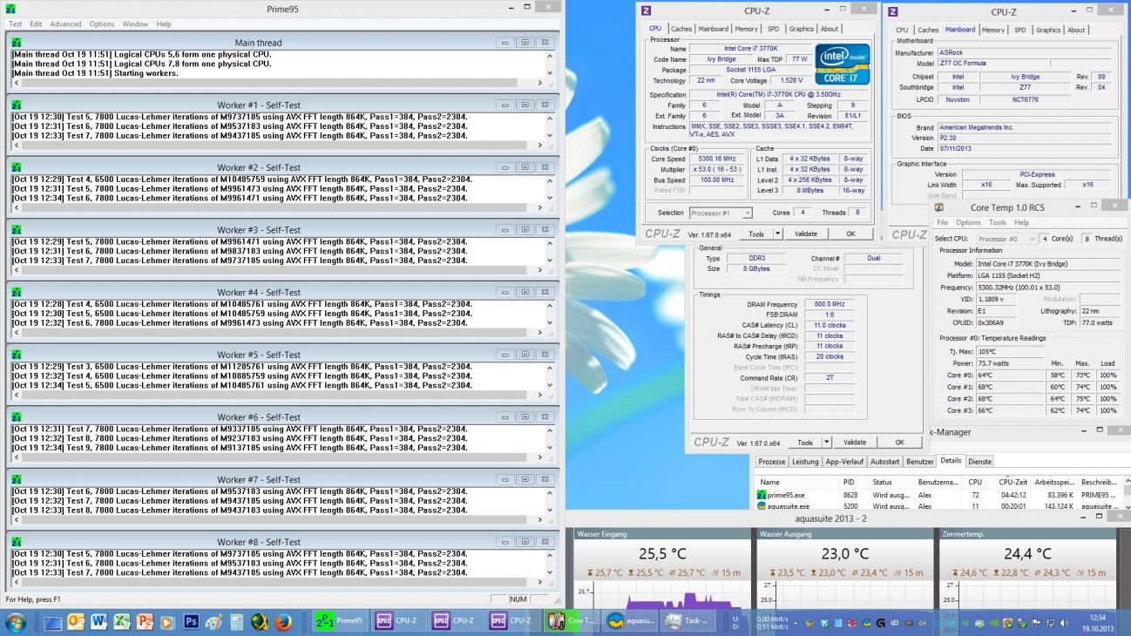Click the down scroll arrow in Worker #1

click(549, 136)
